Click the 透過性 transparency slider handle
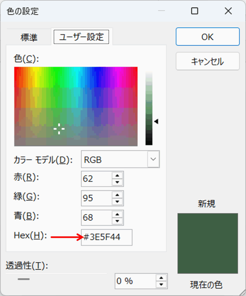 click(23, 279)
